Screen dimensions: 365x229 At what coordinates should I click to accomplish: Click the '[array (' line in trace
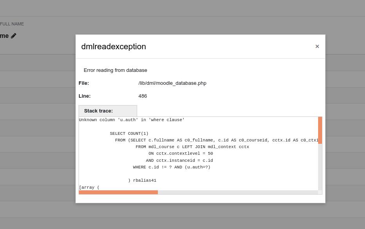click(x=89, y=187)
